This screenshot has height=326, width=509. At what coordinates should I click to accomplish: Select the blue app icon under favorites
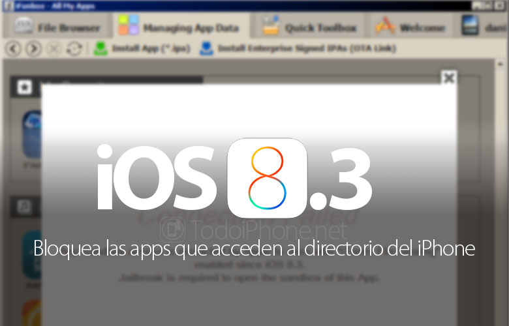[32, 134]
